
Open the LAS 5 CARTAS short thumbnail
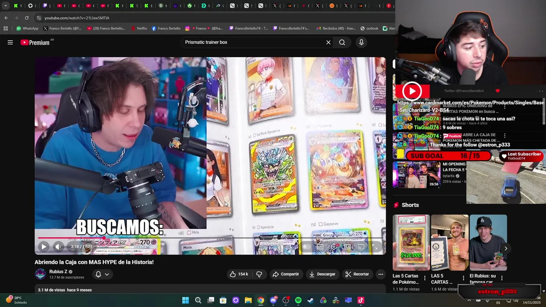tap(450, 242)
